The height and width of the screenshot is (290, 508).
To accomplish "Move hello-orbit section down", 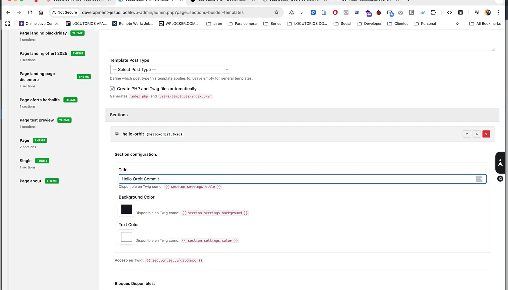I will pos(477,134).
